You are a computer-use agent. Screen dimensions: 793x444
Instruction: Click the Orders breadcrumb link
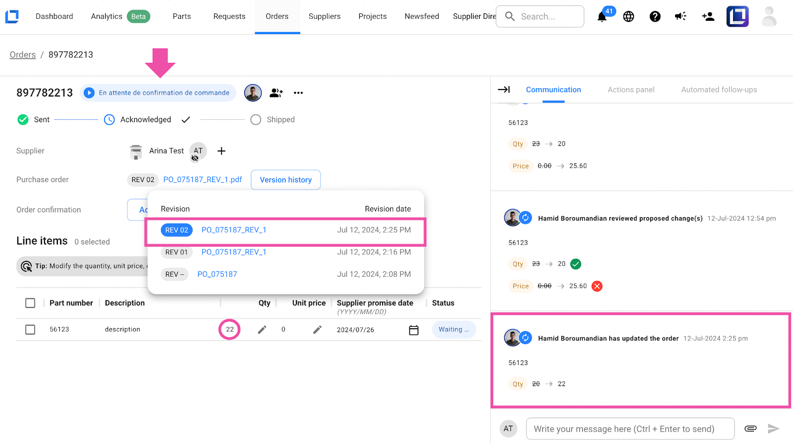point(23,55)
